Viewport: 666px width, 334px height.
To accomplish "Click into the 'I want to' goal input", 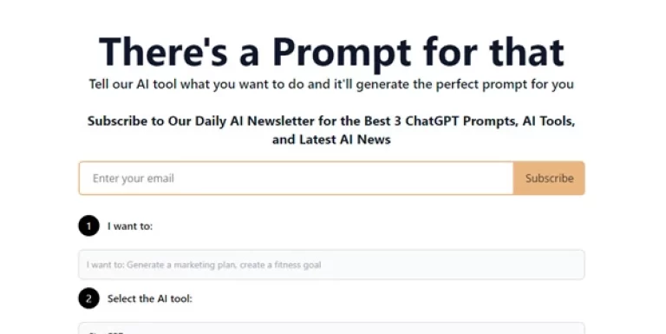I will click(331, 265).
